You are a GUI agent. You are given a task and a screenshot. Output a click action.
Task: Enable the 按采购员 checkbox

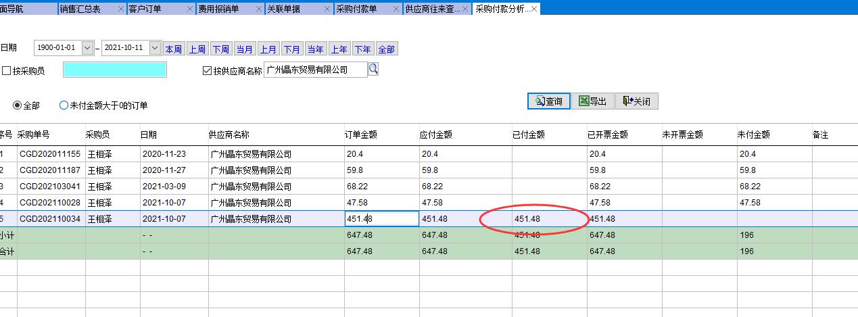coord(7,70)
